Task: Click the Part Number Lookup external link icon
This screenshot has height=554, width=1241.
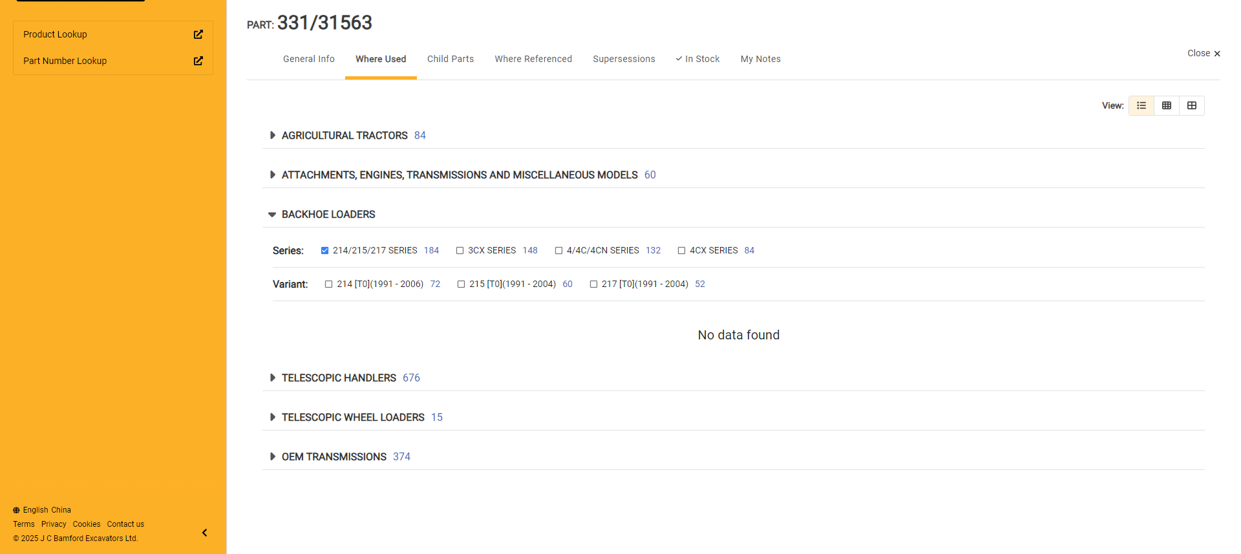Action: point(198,61)
